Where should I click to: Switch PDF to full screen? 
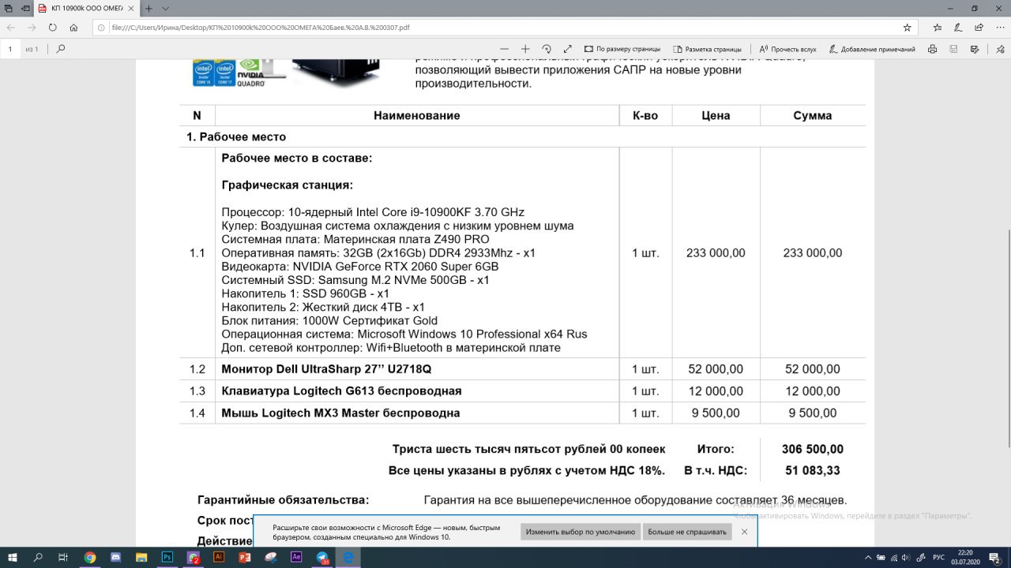tap(567, 49)
